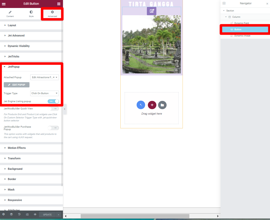Click the blue JetEngine magic wand icon

click(x=141, y=105)
